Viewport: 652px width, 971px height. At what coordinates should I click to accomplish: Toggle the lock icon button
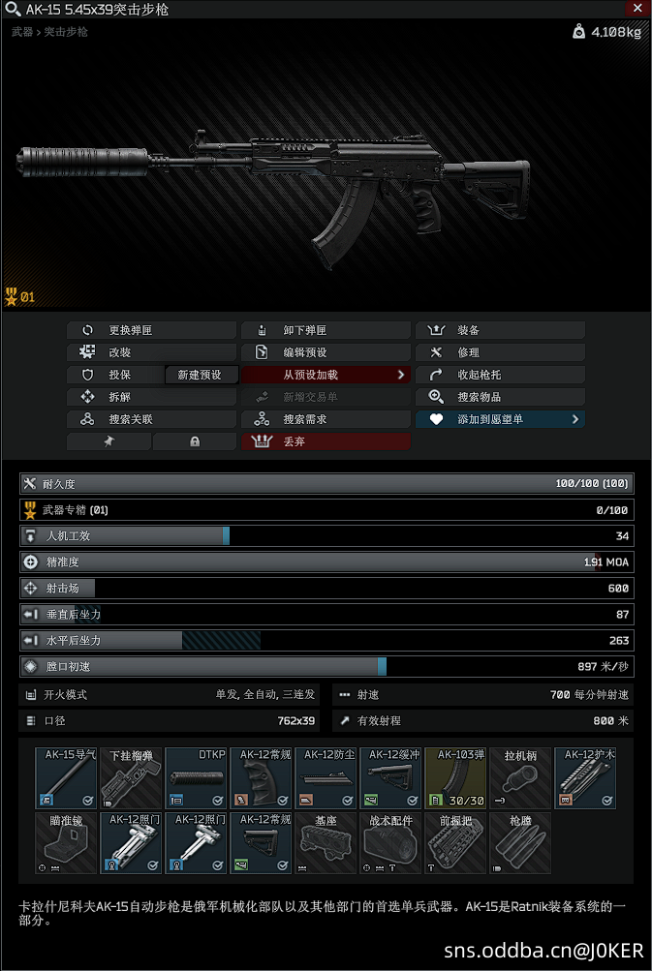[195, 441]
